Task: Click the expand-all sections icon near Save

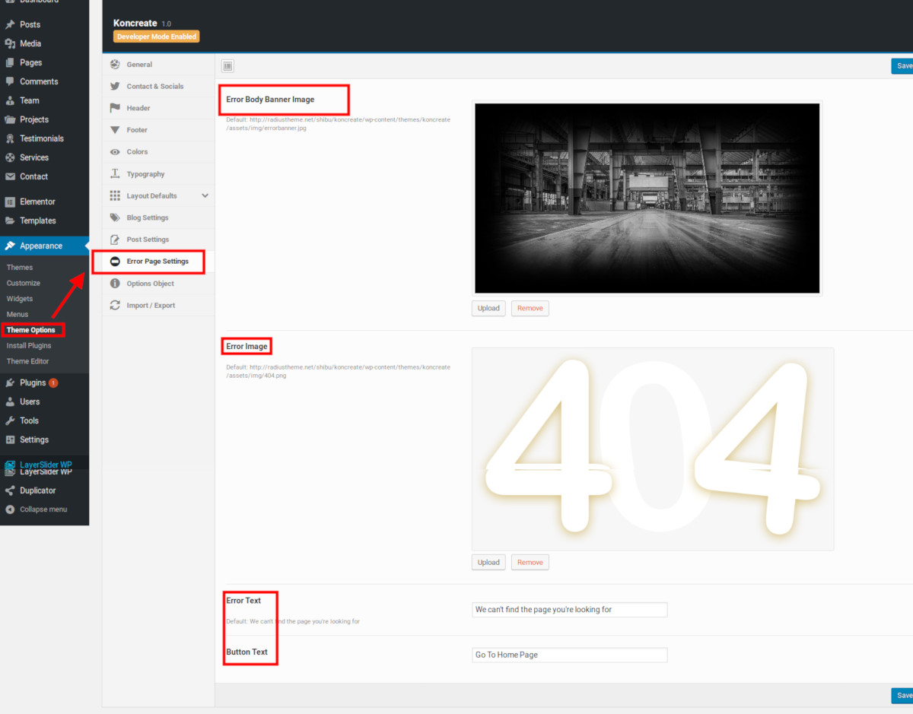Action: pyautogui.click(x=227, y=66)
